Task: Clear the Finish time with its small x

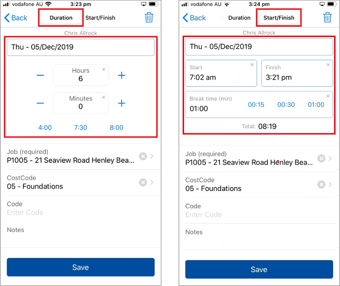Action: point(328,65)
